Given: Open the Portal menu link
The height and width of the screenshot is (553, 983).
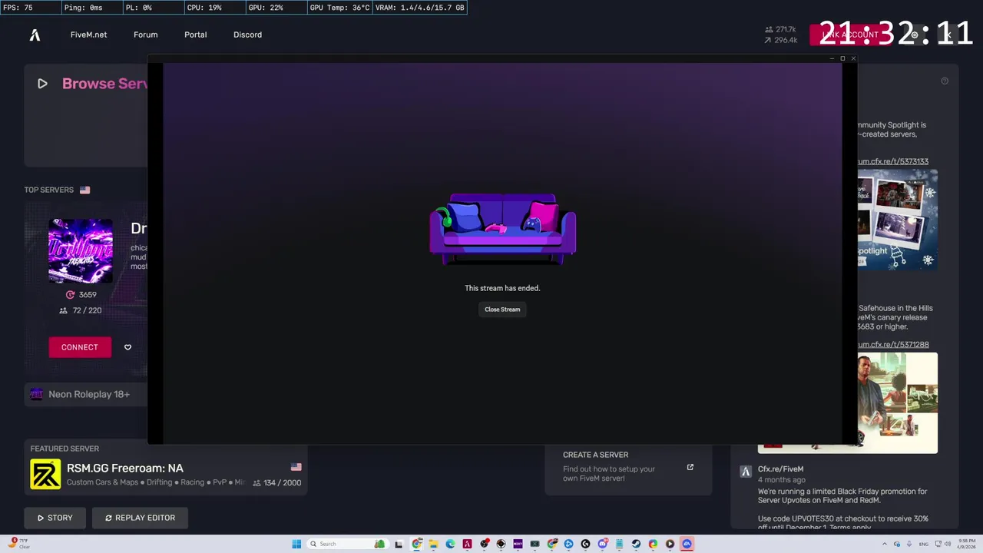Looking at the screenshot, I should point(195,35).
